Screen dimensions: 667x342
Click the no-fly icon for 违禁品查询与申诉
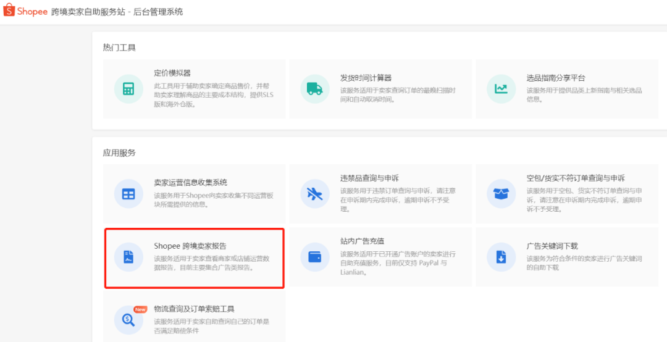click(x=314, y=194)
